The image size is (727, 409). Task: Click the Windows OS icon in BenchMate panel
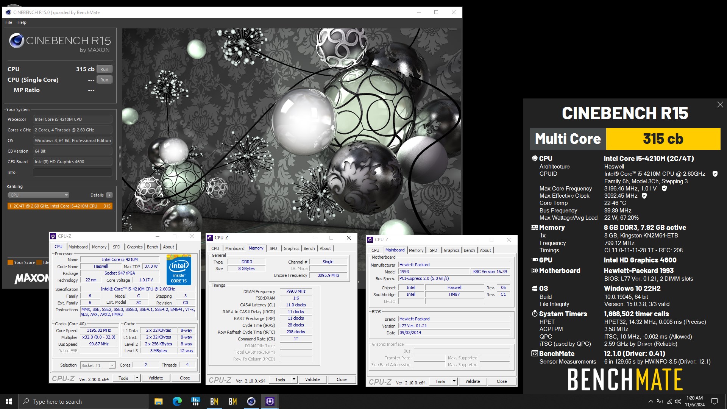535,289
